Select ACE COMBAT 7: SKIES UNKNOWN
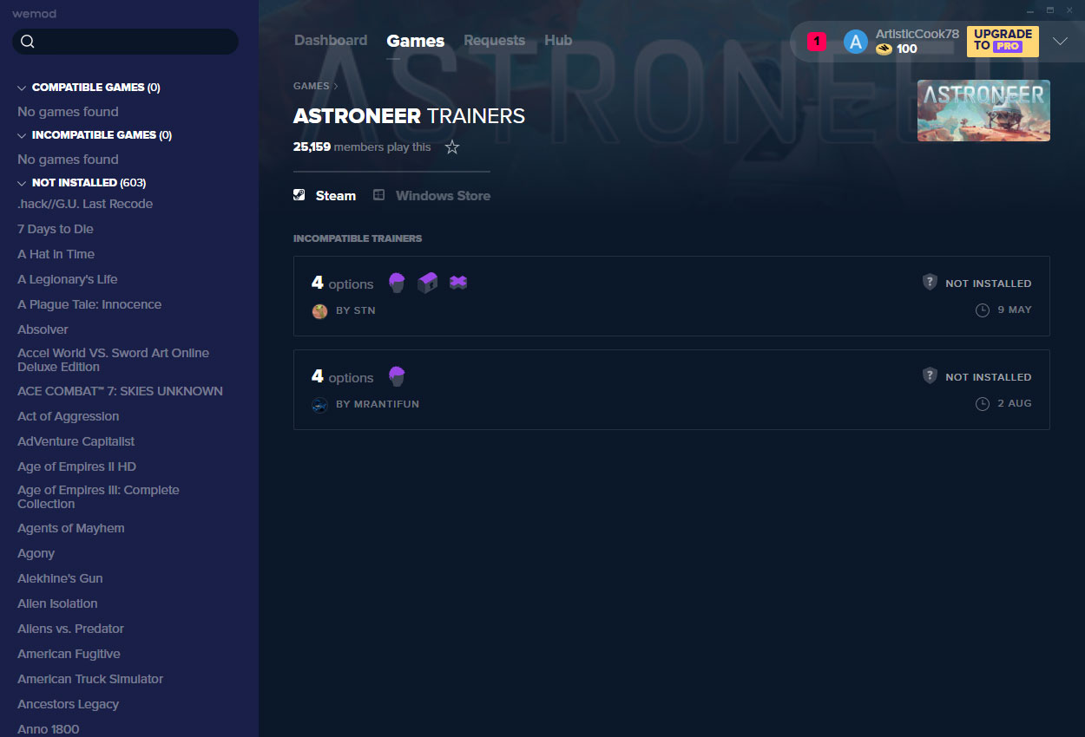The image size is (1085, 737). point(121,391)
